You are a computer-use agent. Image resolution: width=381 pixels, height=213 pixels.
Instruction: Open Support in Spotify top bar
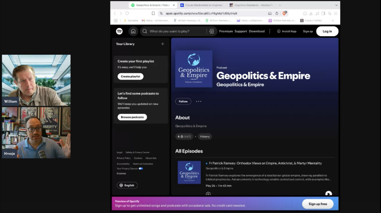click(241, 31)
